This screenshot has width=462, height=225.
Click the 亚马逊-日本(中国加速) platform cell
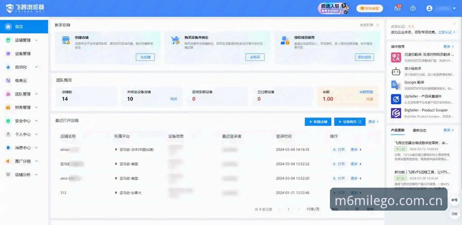pyautogui.click(x=134, y=149)
